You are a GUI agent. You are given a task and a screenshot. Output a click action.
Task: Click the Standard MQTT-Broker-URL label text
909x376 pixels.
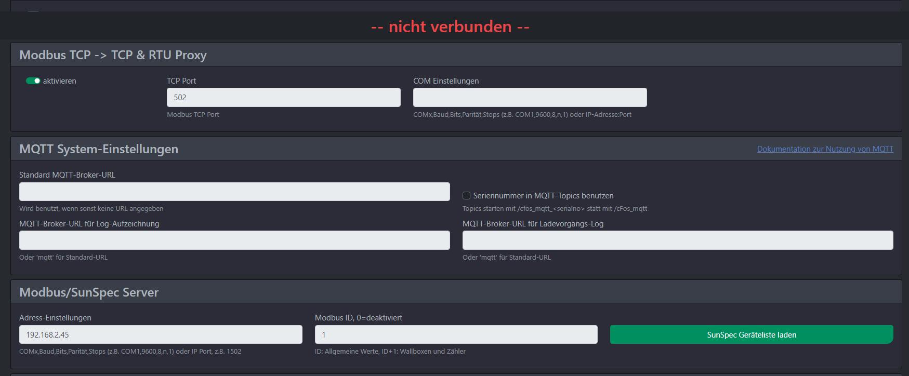(x=67, y=175)
